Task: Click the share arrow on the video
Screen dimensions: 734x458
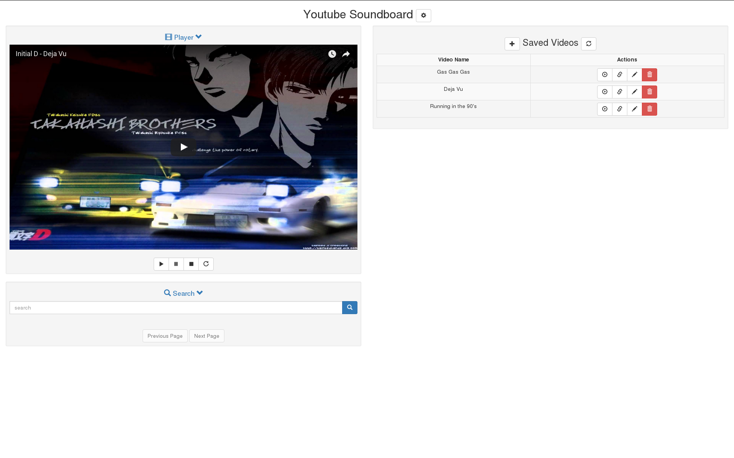Action: coord(346,54)
